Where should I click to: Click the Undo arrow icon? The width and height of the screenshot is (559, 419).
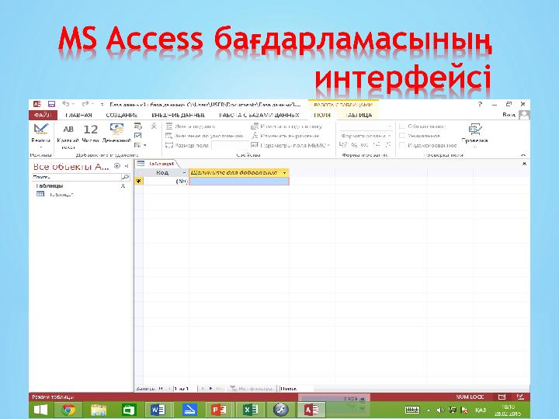pyautogui.click(x=65, y=104)
